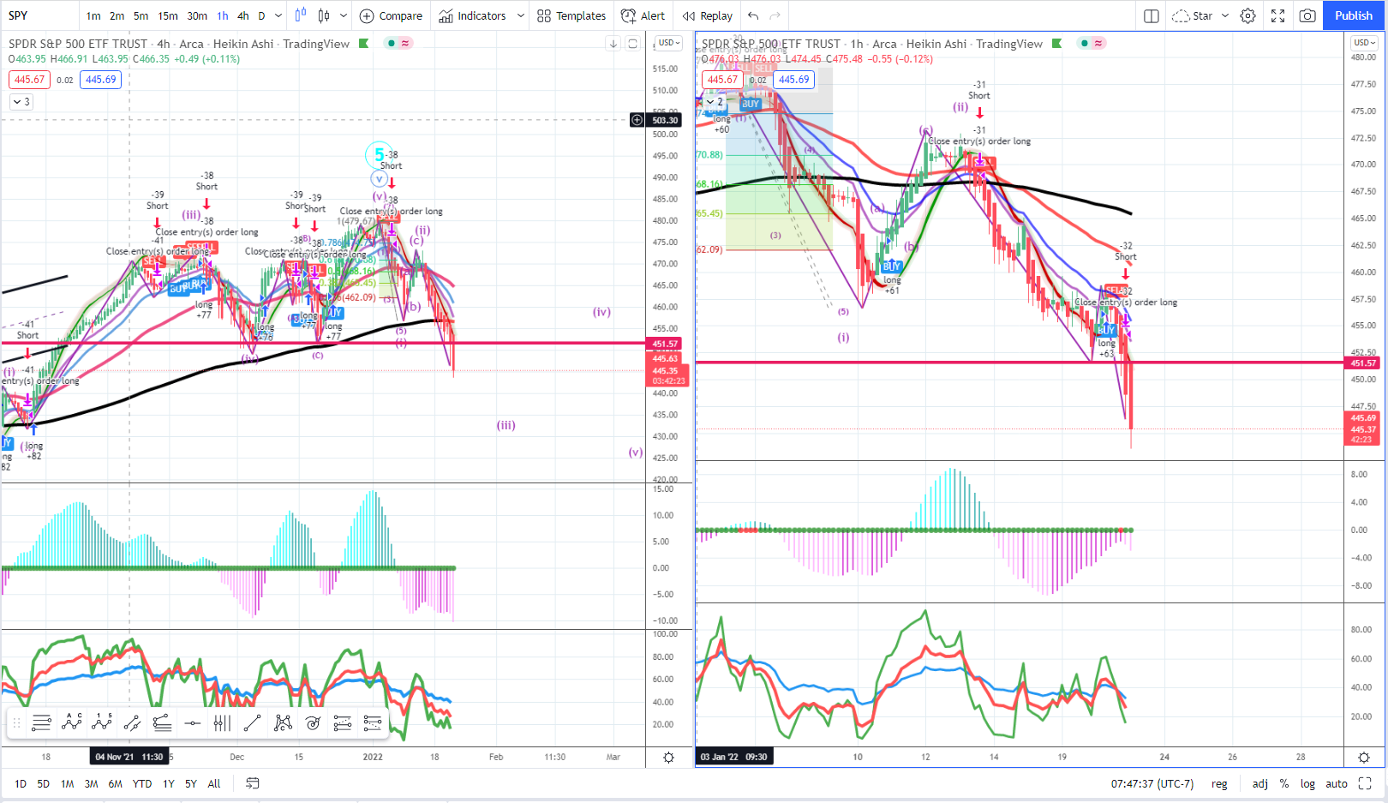Select the XABCD pattern tool
Image resolution: width=1388 pixels, height=803 pixels.
(283, 723)
